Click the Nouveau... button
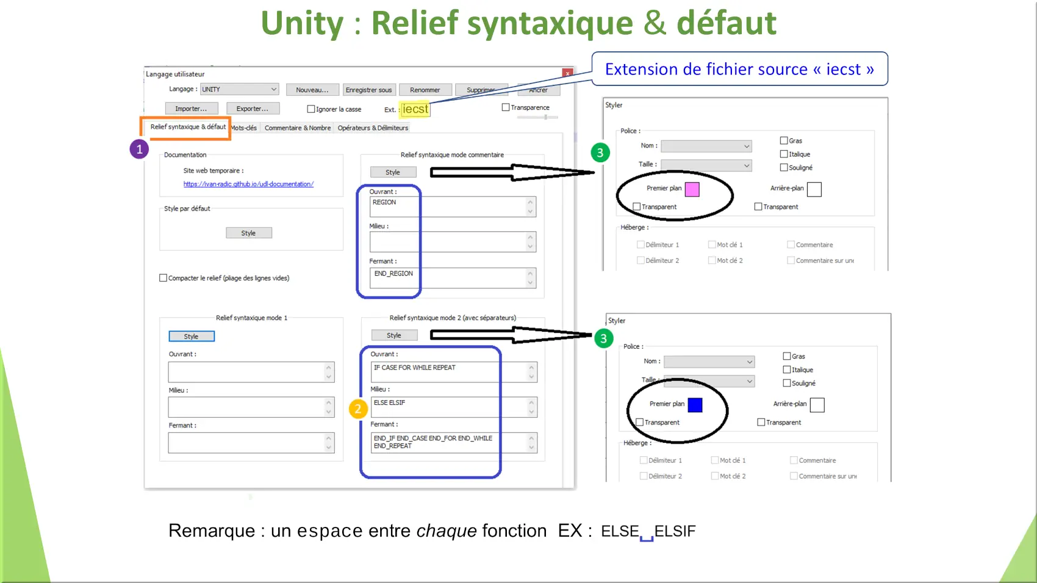Image resolution: width=1037 pixels, height=583 pixels. pyautogui.click(x=312, y=90)
